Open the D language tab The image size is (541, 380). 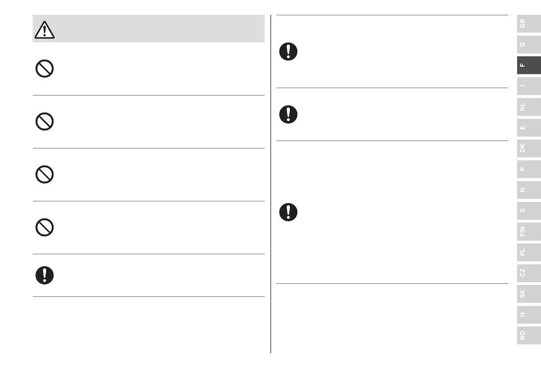pos(529,44)
